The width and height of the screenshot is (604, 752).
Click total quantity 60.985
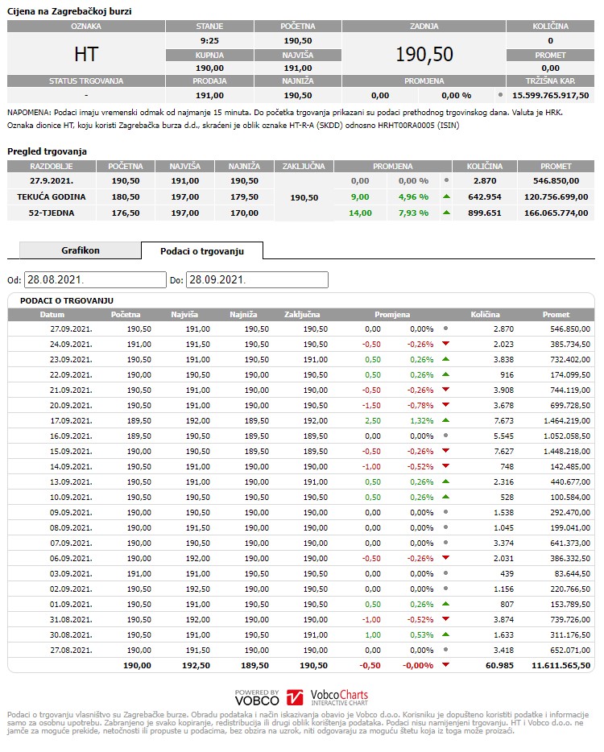pos(499,666)
